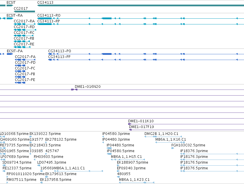
Task: Click the ECSIT-PA protein label
Action: pos(15,51)
